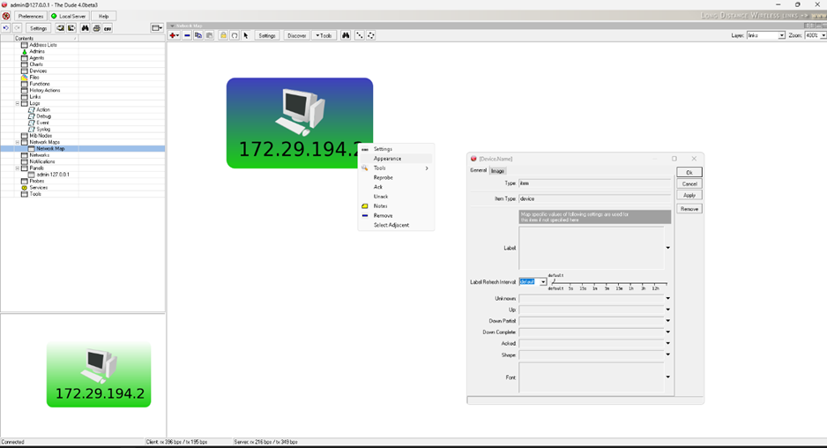Viewport: 827px width, 448px height.
Task: Click Cancel in the Device.Name dialog
Action: click(x=689, y=183)
